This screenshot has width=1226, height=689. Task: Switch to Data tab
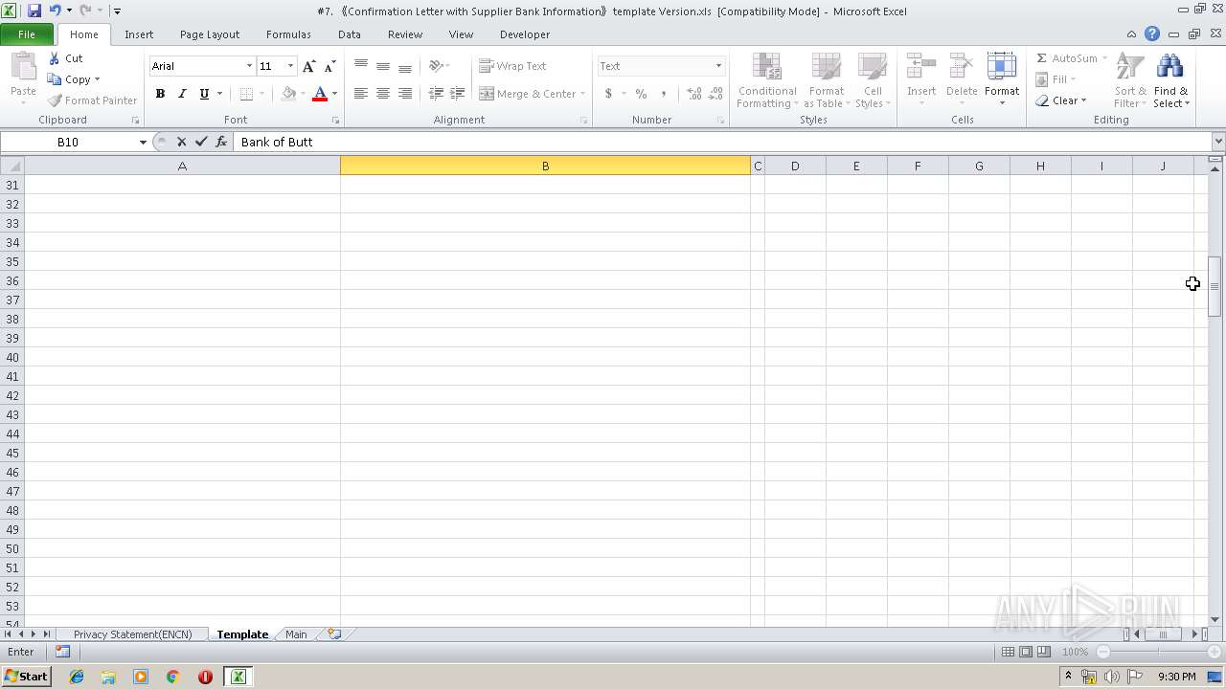tap(350, 34)
